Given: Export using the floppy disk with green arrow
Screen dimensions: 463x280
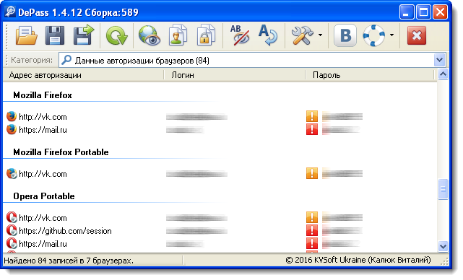Looking at the screenshot, I should click(x=84, y=35).
